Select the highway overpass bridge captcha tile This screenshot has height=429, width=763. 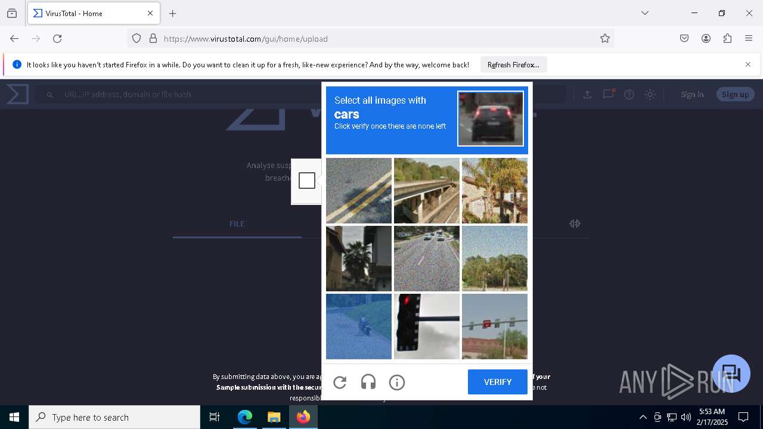pos(427,191)
